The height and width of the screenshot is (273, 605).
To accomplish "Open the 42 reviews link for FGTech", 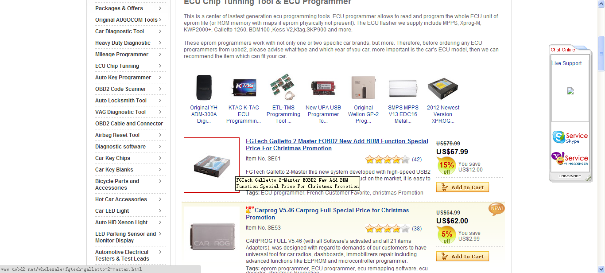I will [x=417, y=160].
